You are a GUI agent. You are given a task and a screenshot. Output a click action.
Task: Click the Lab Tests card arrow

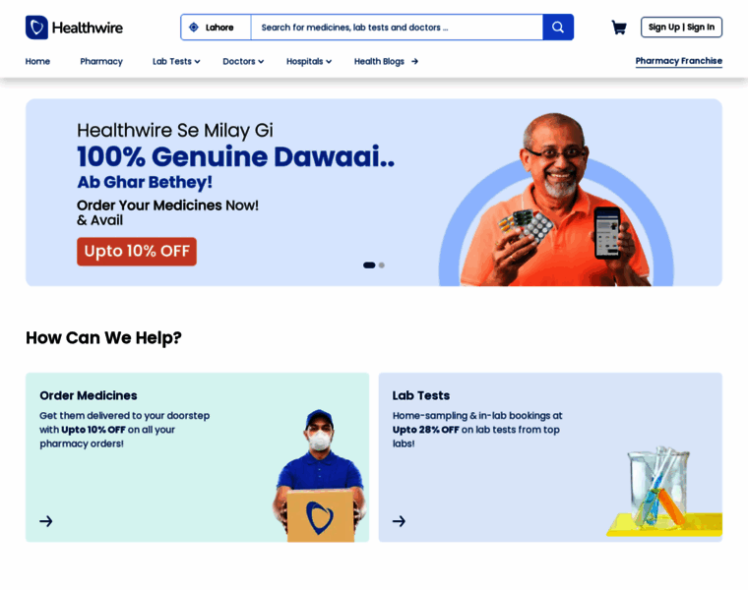pos(399,521)
